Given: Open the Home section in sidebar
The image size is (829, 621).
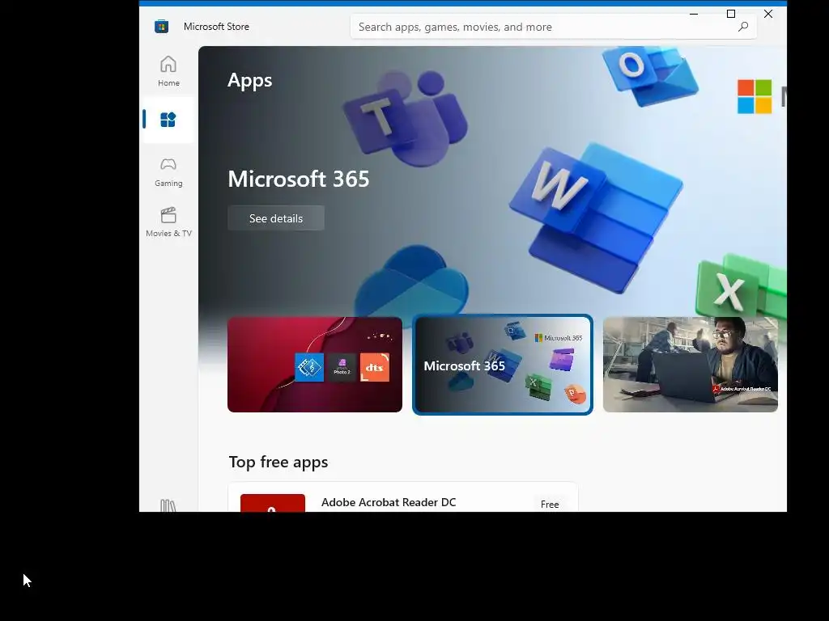Looking at the screenshot, I should click(x=168, y=71).
